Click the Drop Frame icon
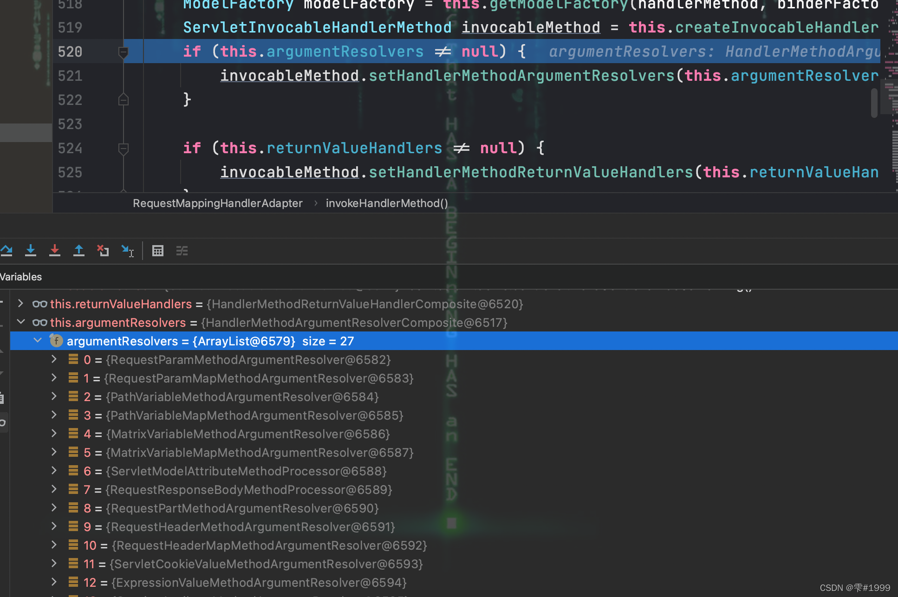Image resolution: width=898 pixels, height=597 pixels. click(103, 251)
